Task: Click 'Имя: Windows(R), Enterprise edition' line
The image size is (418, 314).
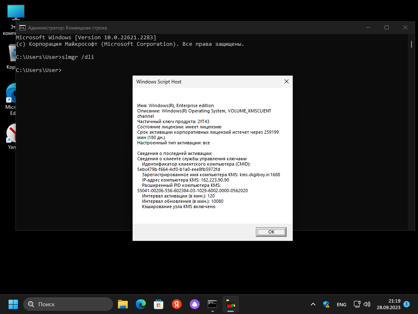Action: (x=176, y=105)
